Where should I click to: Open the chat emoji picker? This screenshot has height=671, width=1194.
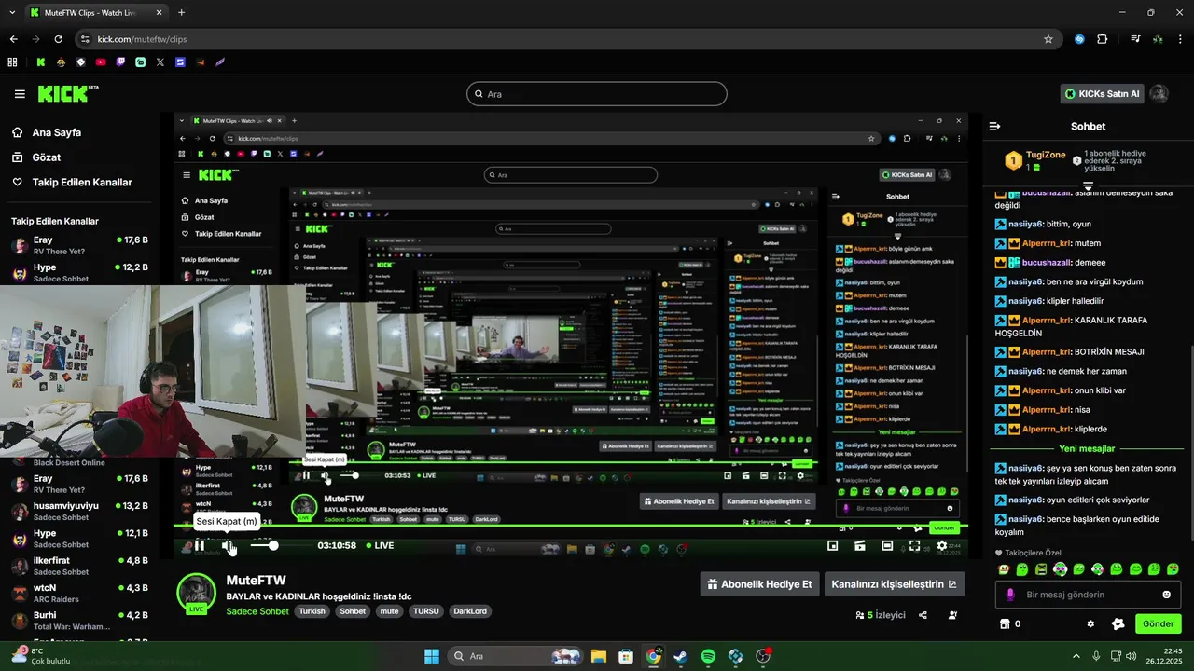(x=1166, y=595)
